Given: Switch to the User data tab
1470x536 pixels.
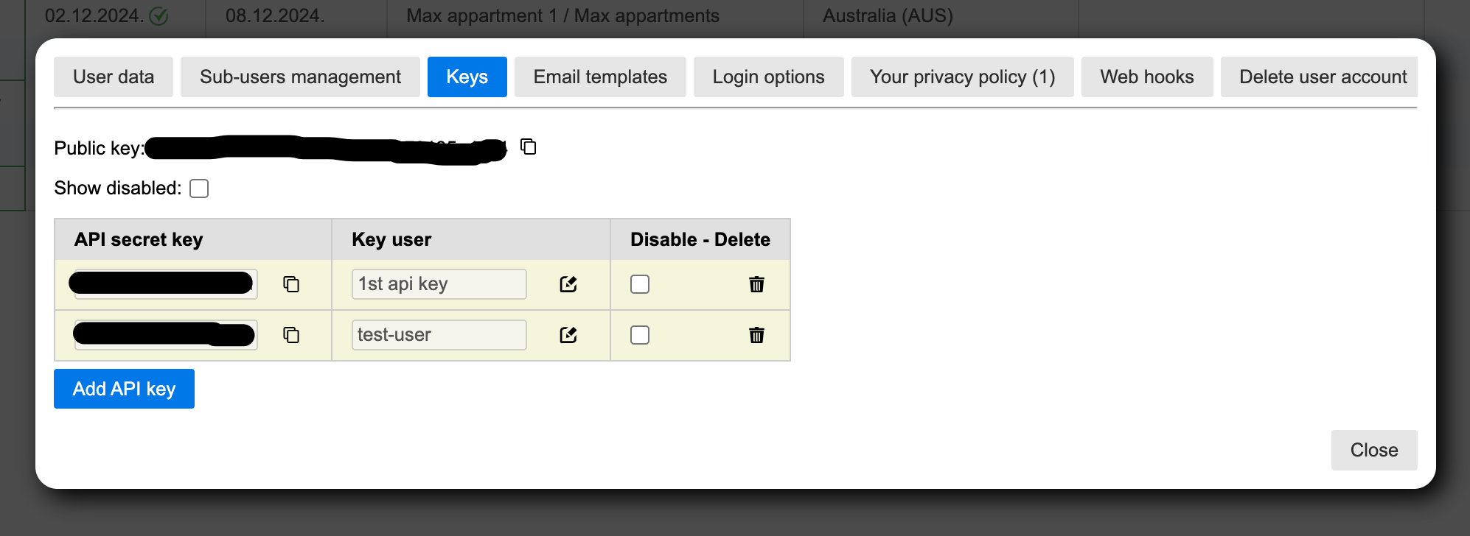Looking at the screenshot, I should tap(114, 77).
